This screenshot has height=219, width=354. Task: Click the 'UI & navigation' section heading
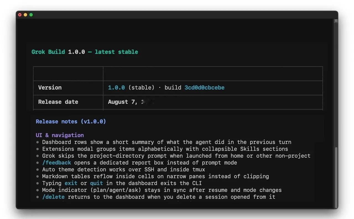[x=60, y=135]
